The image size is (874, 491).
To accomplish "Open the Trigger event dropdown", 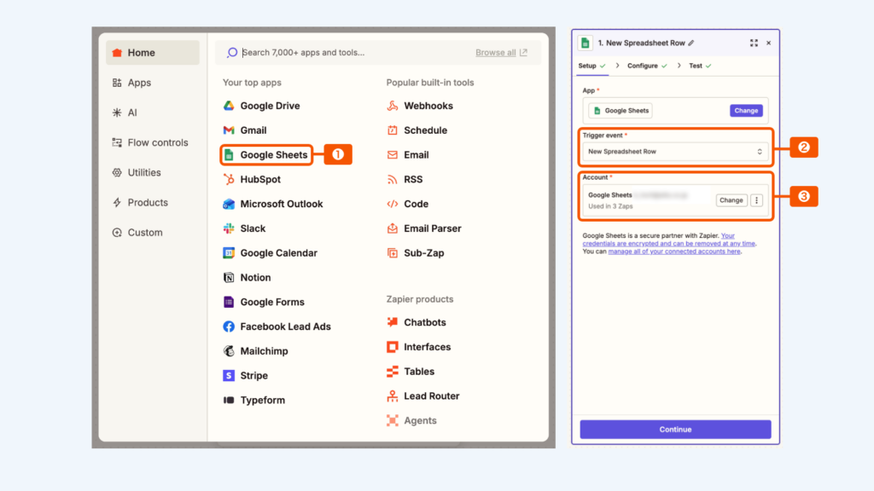I will [674, 152].
